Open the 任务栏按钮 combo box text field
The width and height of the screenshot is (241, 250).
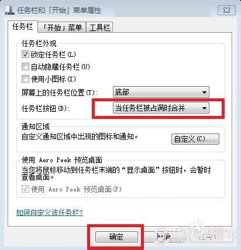tap(161, 108)
